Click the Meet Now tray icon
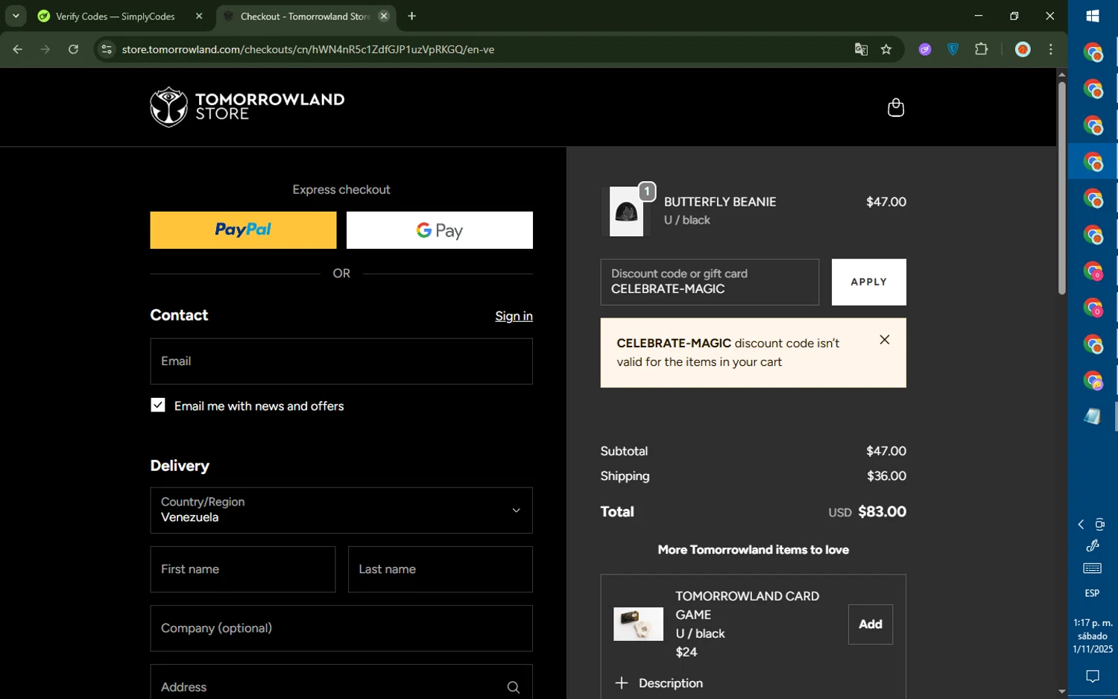 pos(1100,525)
